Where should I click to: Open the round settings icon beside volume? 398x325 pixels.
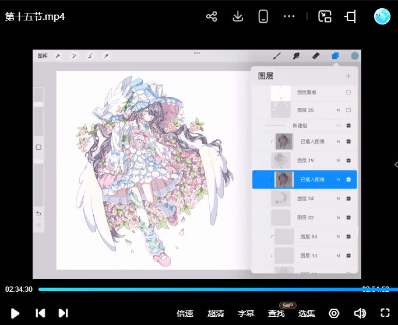pyautogui.click(x=334, y=313)
